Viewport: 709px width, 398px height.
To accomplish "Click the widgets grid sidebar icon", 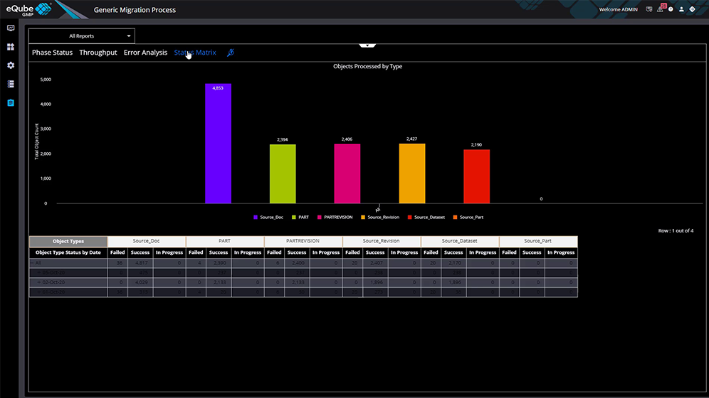I will [x=11, y=47].
